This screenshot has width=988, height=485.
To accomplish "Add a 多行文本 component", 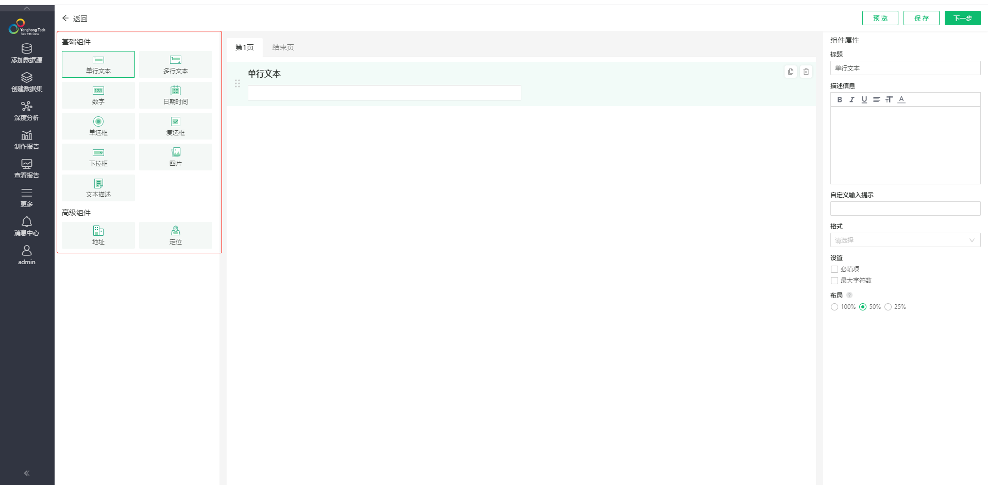I will point(176,64).
